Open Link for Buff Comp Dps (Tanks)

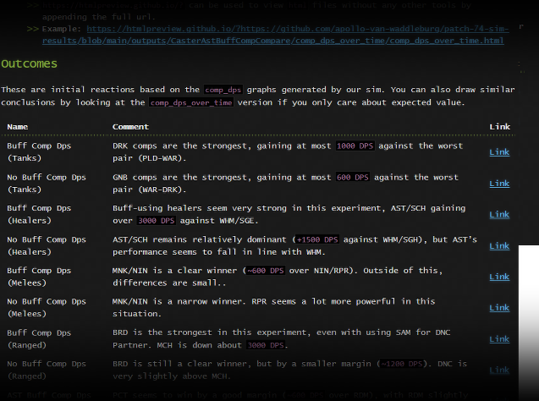click(499, 152)
